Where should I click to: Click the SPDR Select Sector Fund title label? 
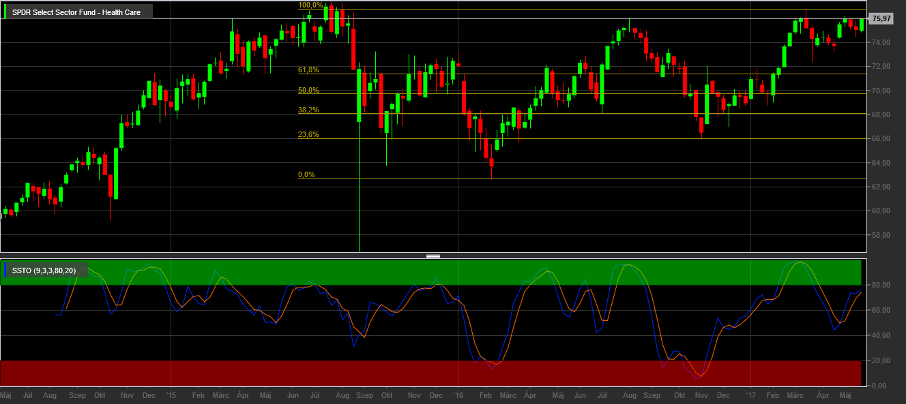(76, 12)
